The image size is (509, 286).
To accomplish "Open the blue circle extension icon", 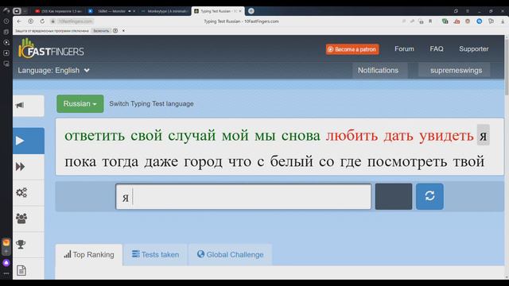I will click(x=479, y=21).
